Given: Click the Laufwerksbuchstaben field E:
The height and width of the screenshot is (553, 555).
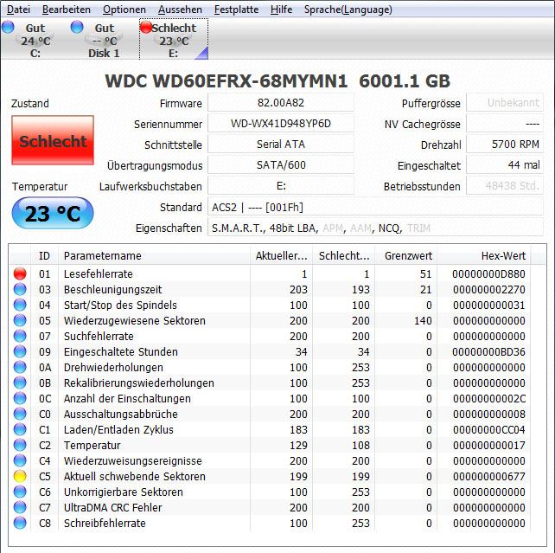Looking at the screenshot, I should coord(281,186).
